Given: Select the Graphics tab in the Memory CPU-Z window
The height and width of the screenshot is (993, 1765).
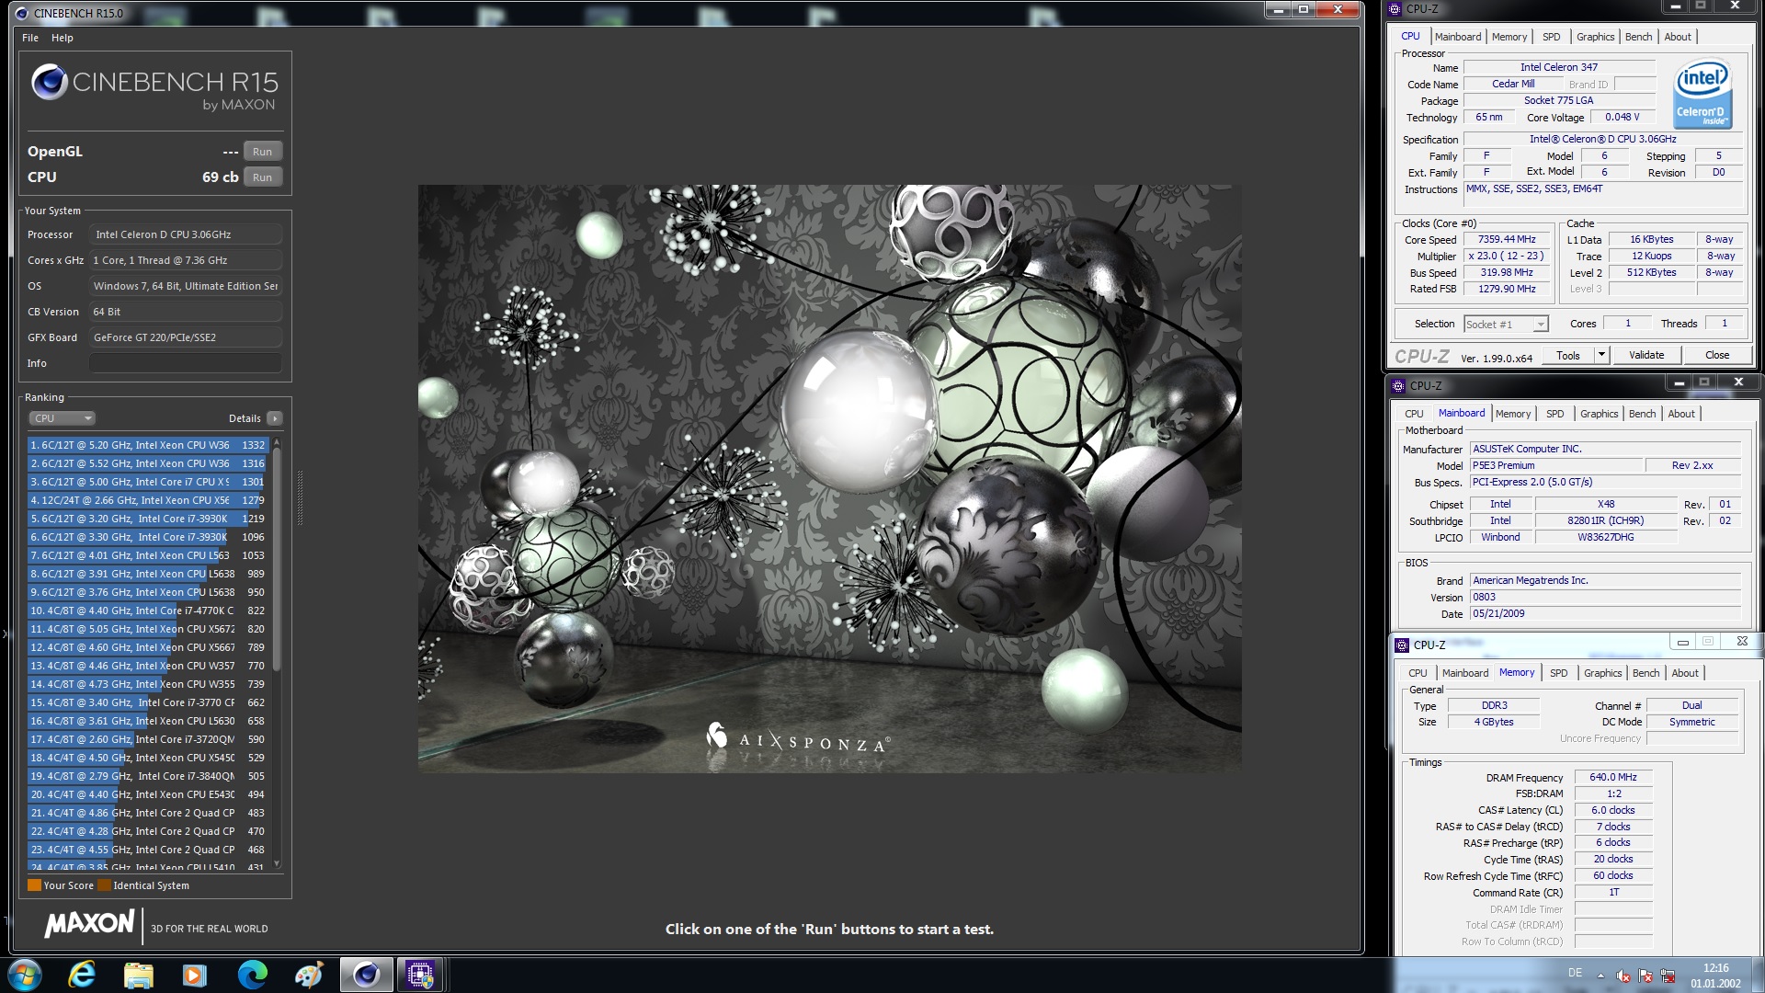Looking at the screenshot, I should pos(1603,673).
